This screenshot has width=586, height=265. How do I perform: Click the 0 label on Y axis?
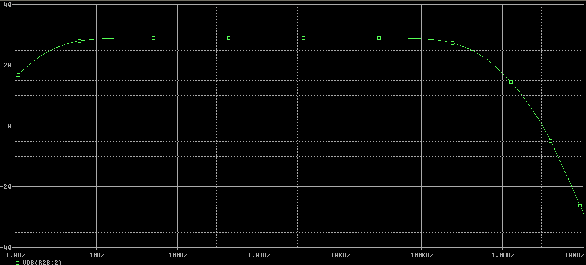pos(10,126)
